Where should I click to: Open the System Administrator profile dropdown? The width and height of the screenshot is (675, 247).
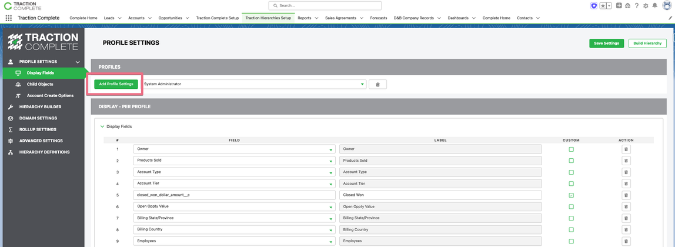[x=254, y=84]
